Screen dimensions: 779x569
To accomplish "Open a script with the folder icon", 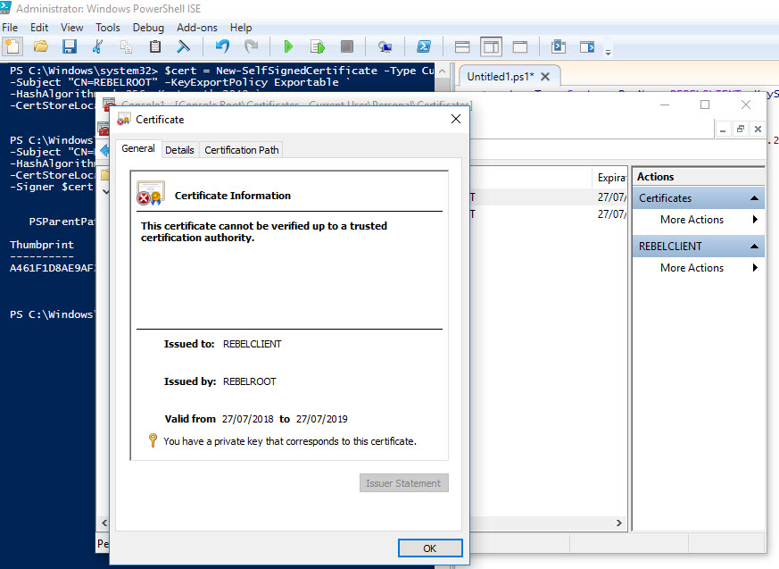I will coord(41,46).
